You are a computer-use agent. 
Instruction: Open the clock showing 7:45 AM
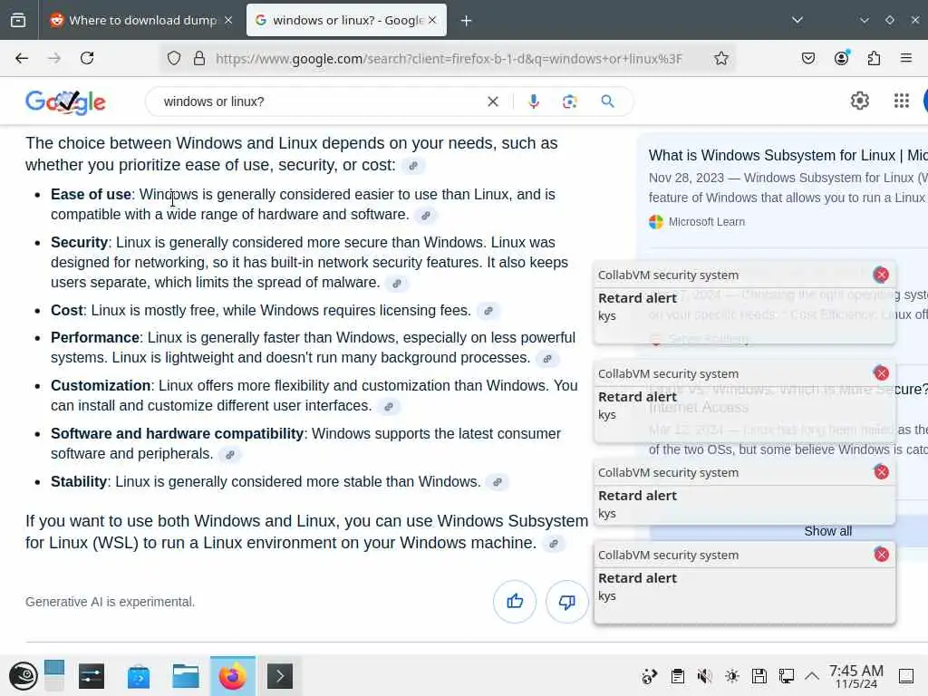[x=855, y=676]
